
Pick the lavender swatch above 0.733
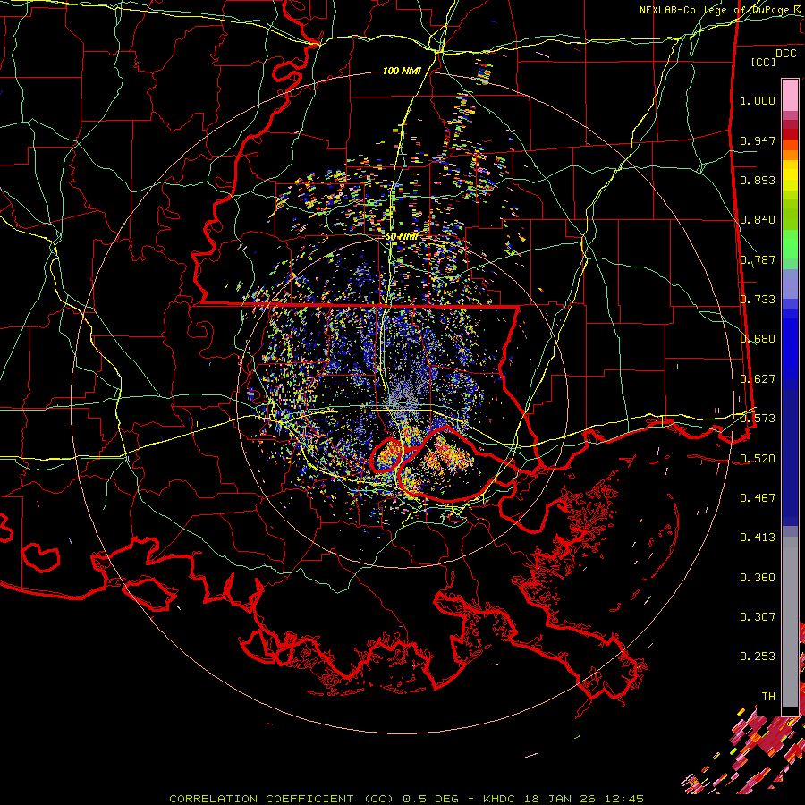(790, 284)
